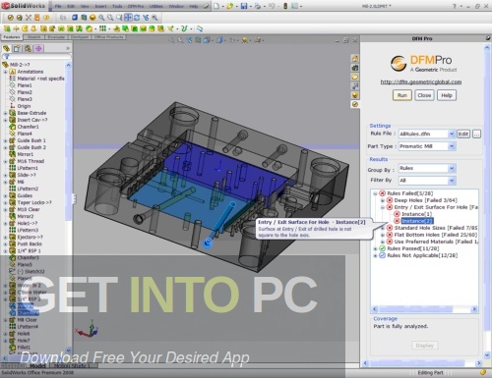Open the ConfigurationManager tab icon
The image size is (492, 378).
[28, 49]
